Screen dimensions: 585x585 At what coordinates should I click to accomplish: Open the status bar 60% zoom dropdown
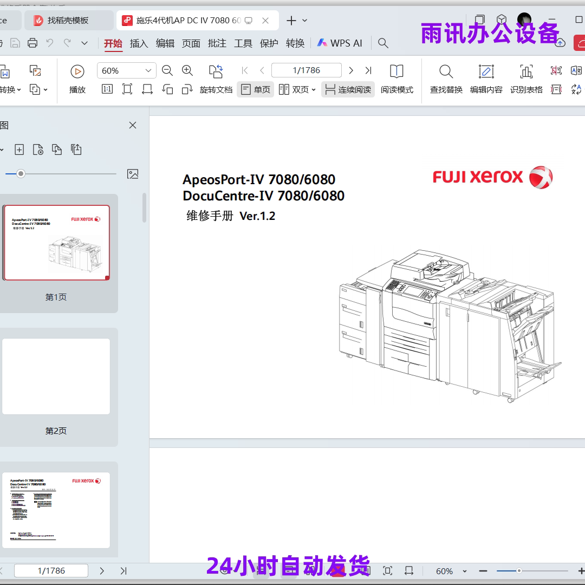[x=465, y=571]
